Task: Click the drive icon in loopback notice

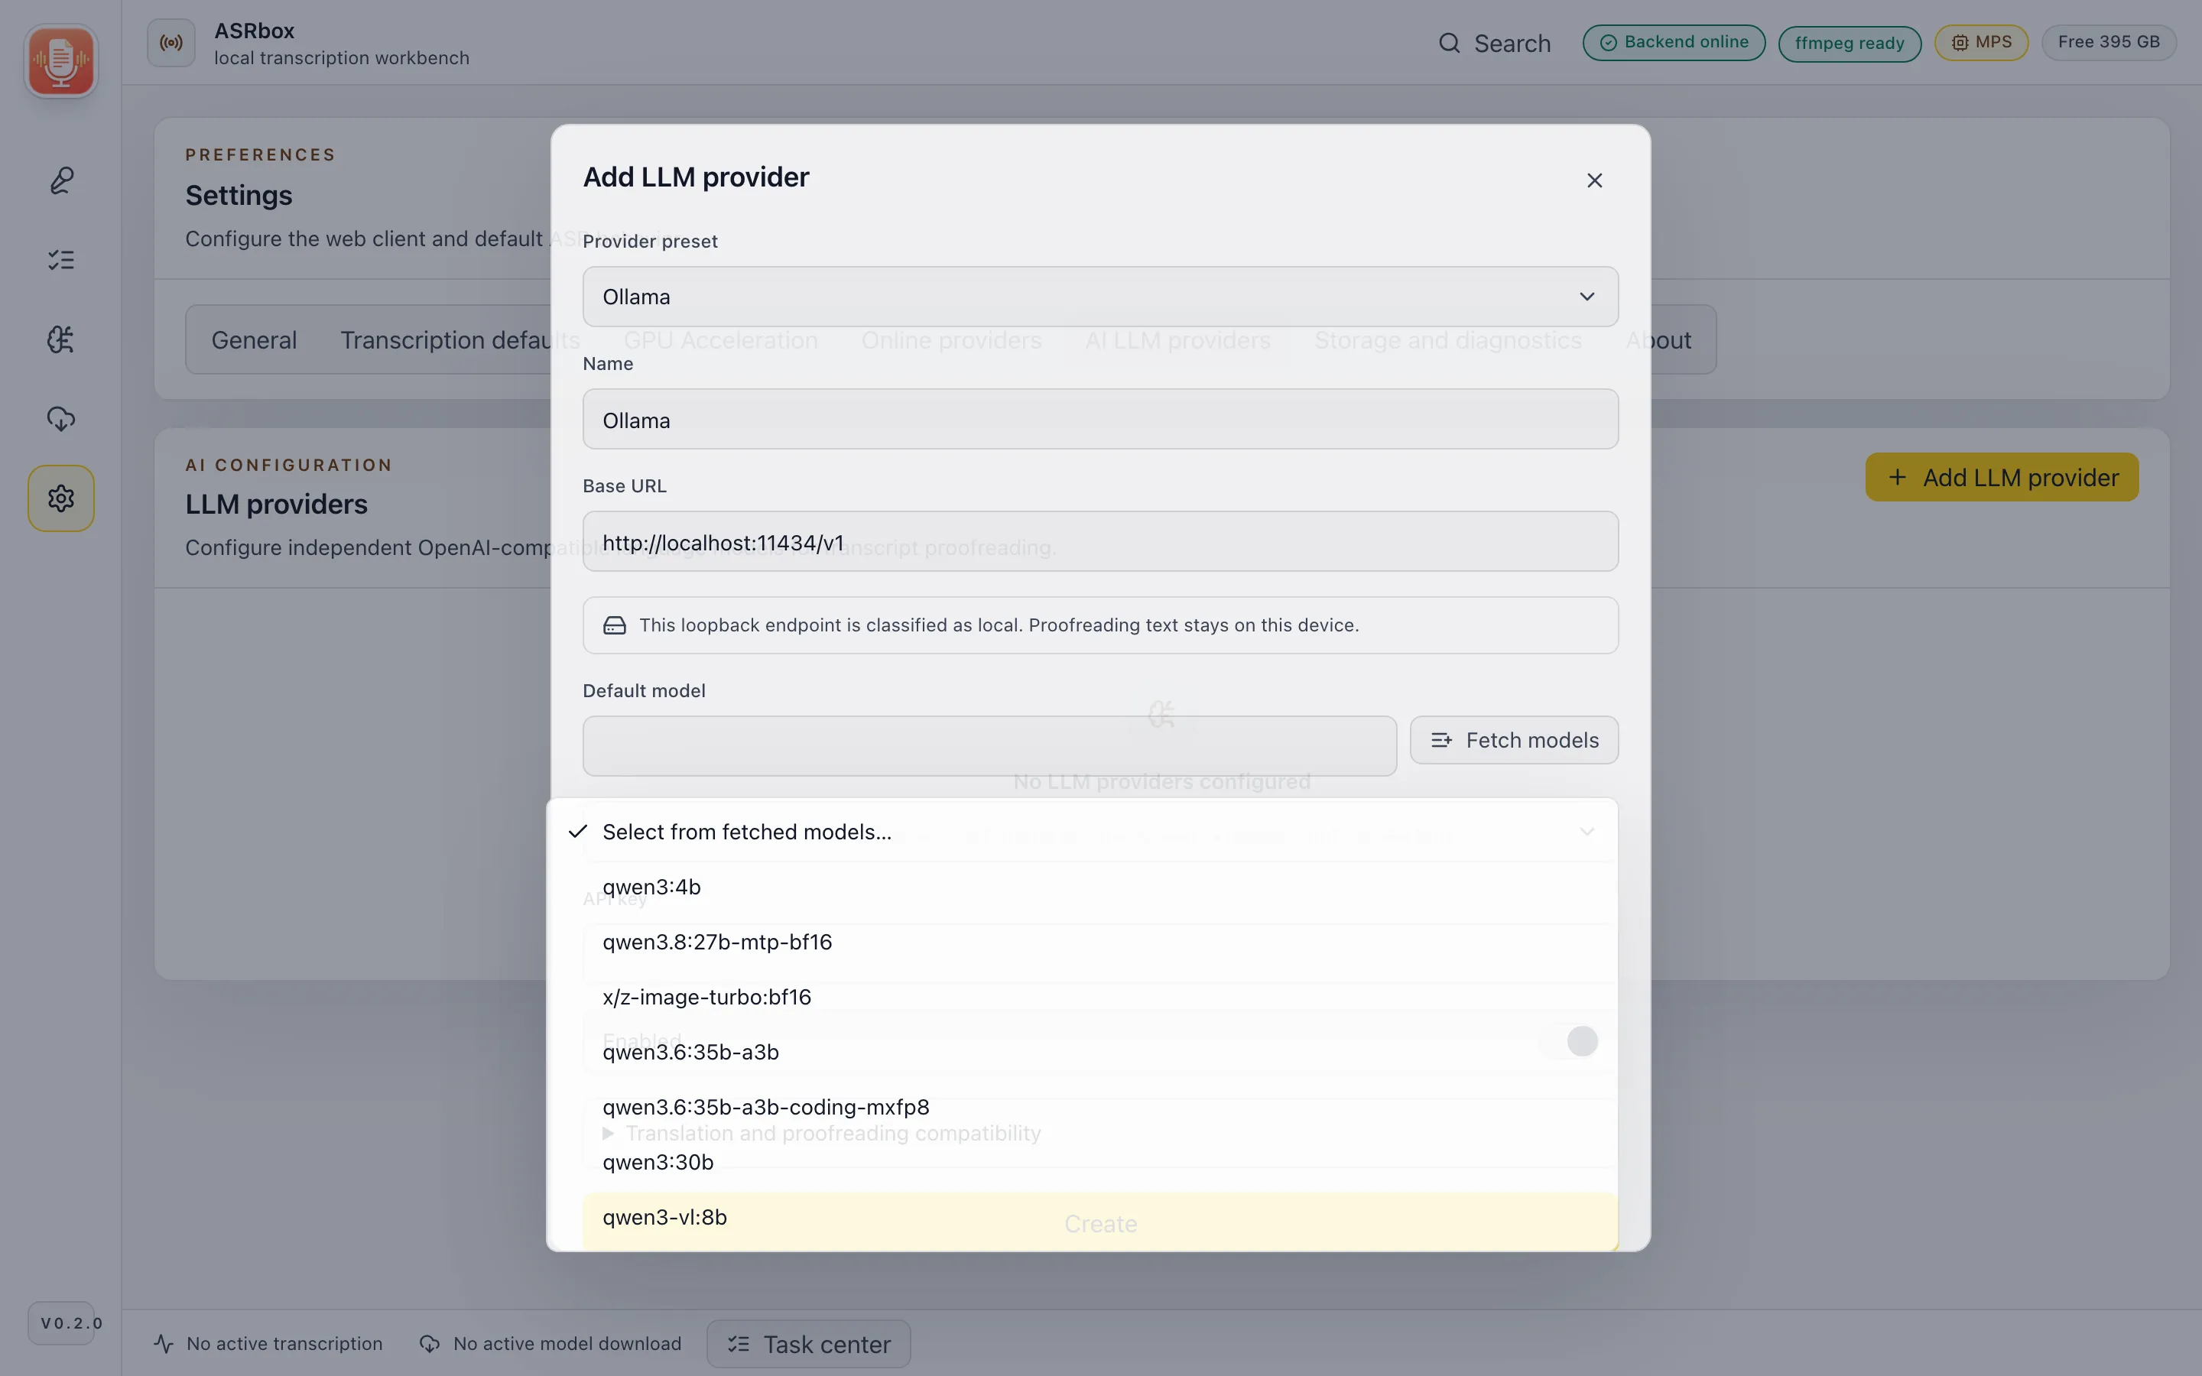Action: click(x=614, y=625)
